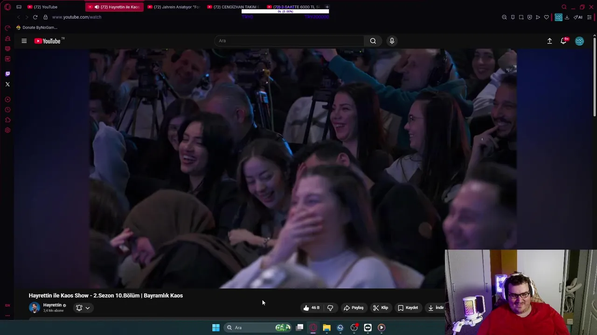This screenshot has height=335, width=597.
Task: Take a snapshot with the capture icon
Action: click(521, 17)
